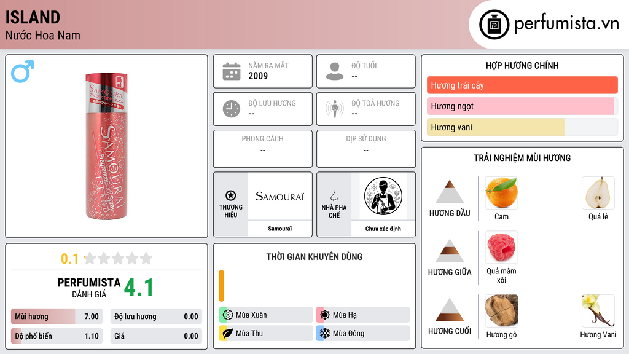Click the Hương gỗ wood note image
629x354 pixels.
pyautogui.click(x=501, y=310)
